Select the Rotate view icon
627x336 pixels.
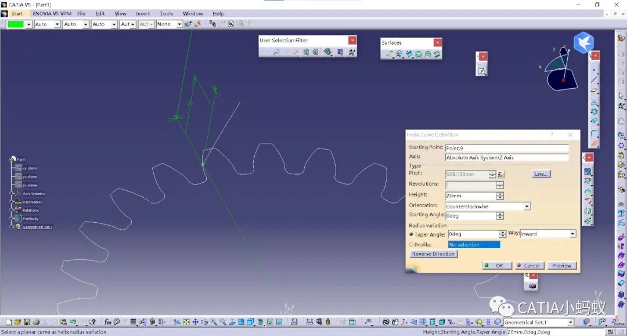click(205, 322)
